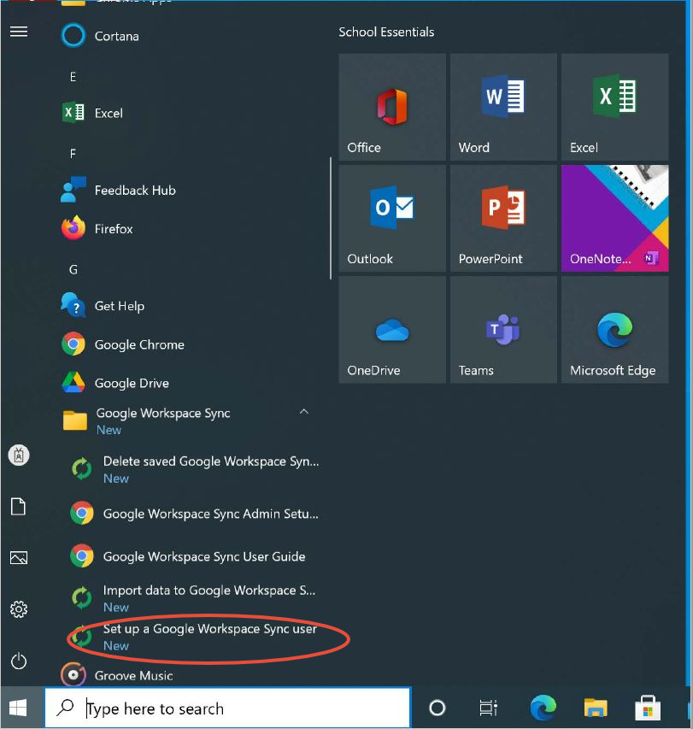The width and height of the screenshot is (693, 729).
Task: Collapse the Google Workspace Sync folder
Action: 186,420
